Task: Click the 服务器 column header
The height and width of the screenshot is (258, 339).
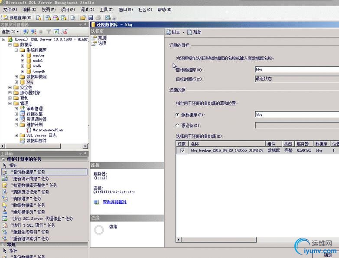Action: tap(303, 144)
